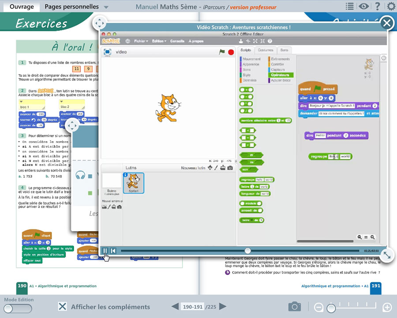Toggle Mode Edition switch
The width and height of the screenshot is (397, 318).
tap(19, 309)
